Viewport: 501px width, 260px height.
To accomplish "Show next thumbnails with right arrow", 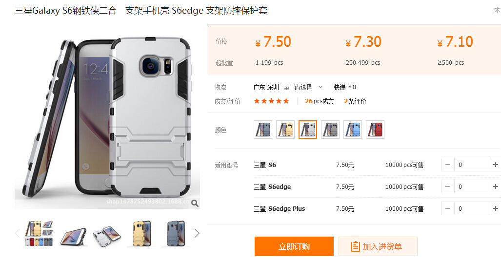I will [x=197, y=233].
